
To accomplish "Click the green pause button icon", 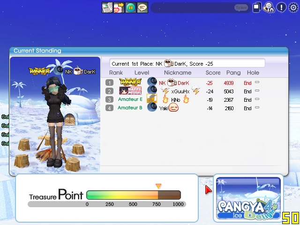I will [131, 7].
